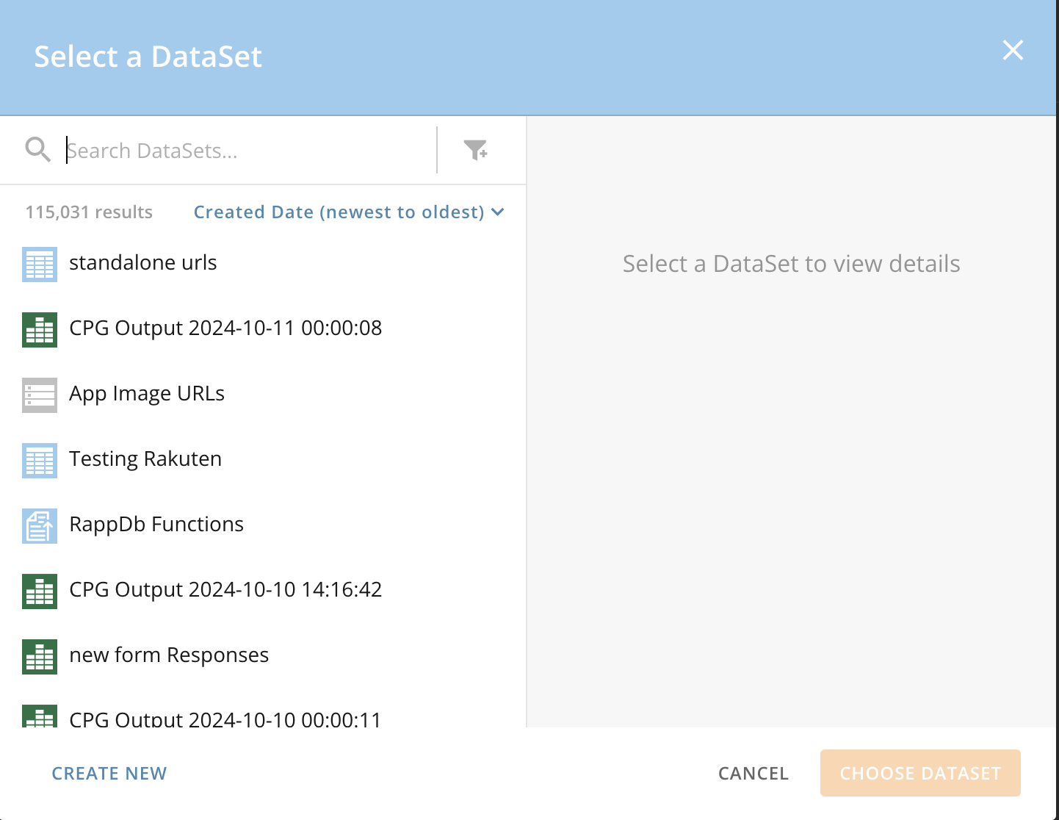
Task: Select the RappDb Functions dataset
Action: click(156, 524)
